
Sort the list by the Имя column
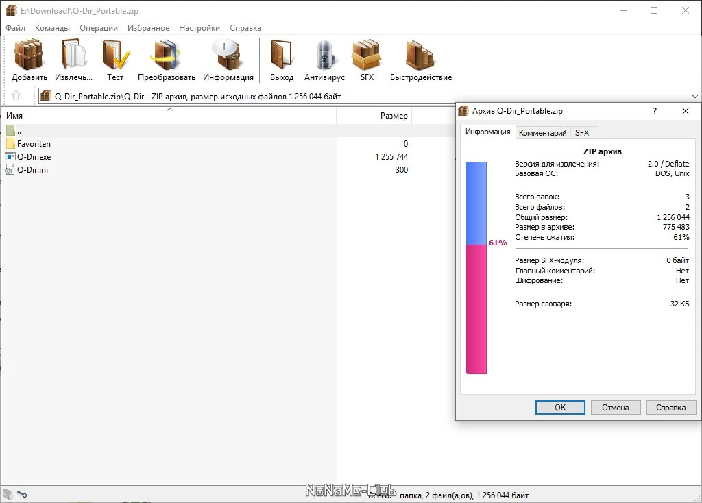(169, 115)
